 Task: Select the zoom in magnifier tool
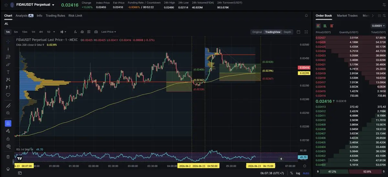click(x=8, y=113)
